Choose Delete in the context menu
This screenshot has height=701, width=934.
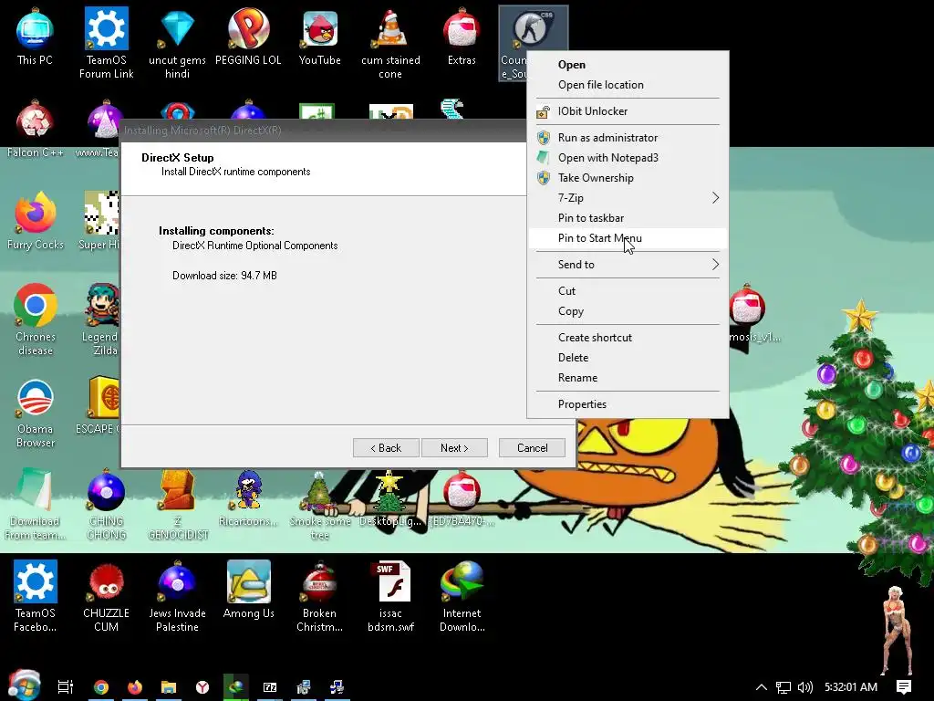628,358
